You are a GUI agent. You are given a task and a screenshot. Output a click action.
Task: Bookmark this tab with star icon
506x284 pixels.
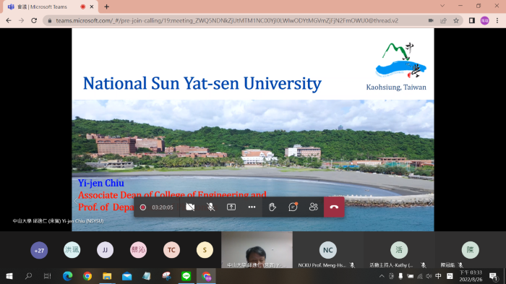456,20
